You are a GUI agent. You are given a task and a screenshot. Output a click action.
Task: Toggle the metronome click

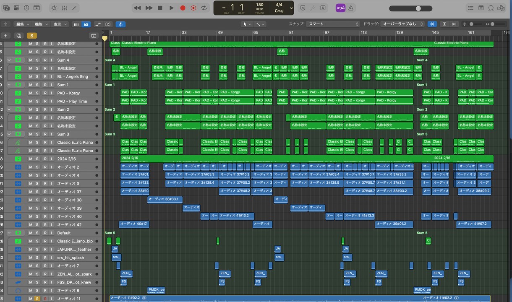pyautogui.click(x=351, y=8)
